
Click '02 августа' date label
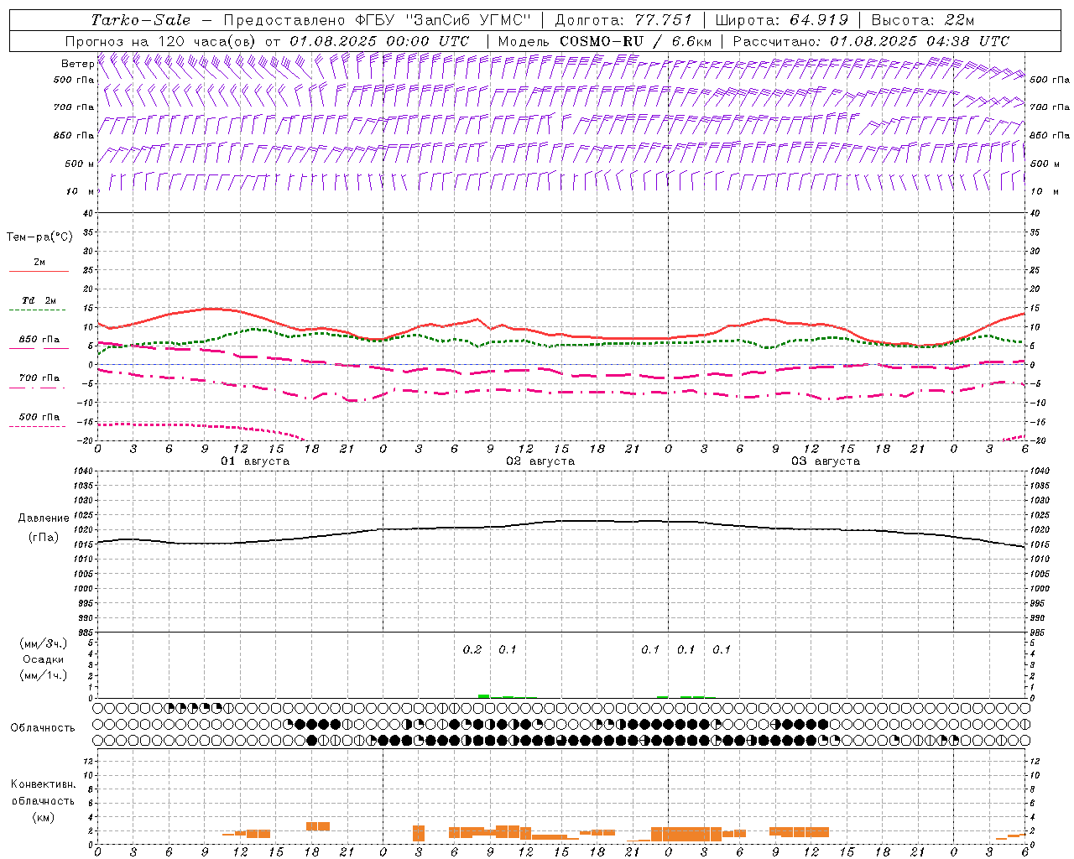coord(540,461)
